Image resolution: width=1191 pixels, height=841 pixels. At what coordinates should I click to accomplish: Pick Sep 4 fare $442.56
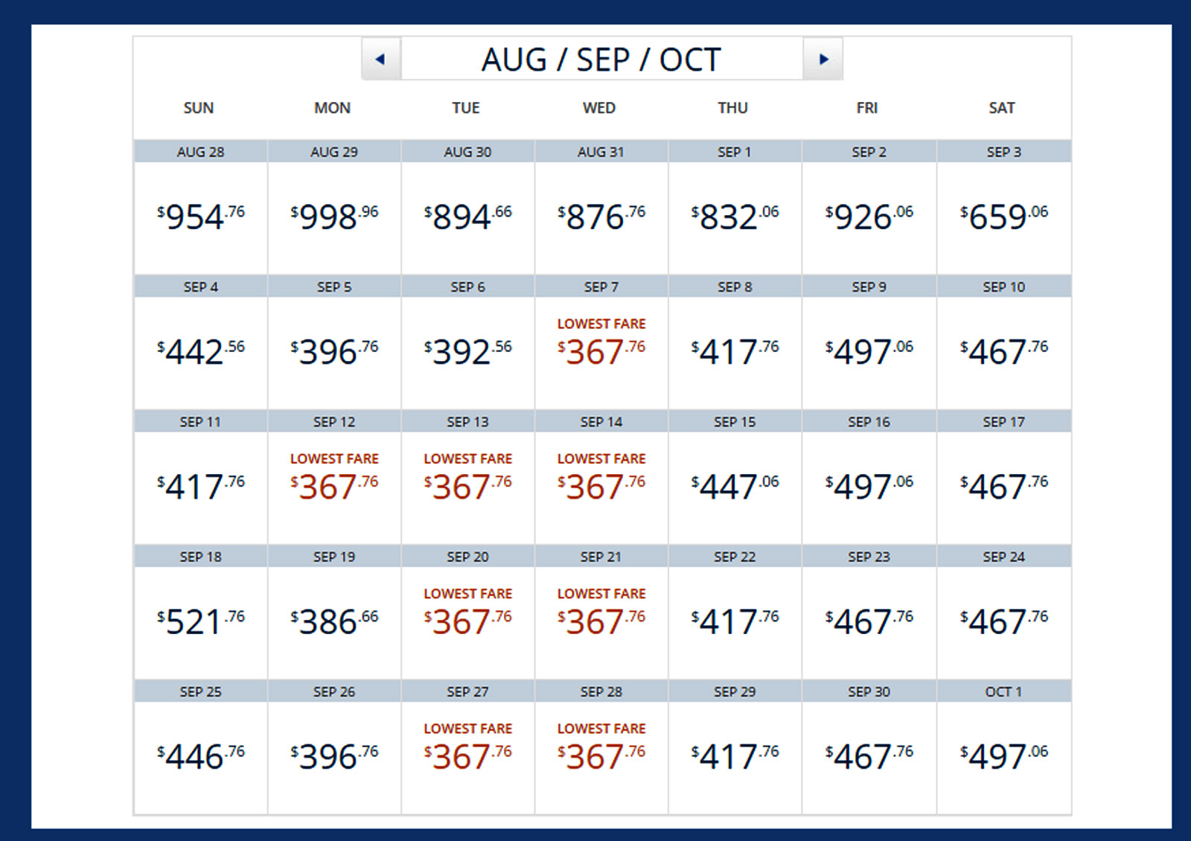(200, 352)
